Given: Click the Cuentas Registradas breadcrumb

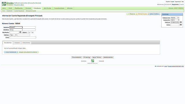Looking at the screenshot, I should click(x=19, y=11).
